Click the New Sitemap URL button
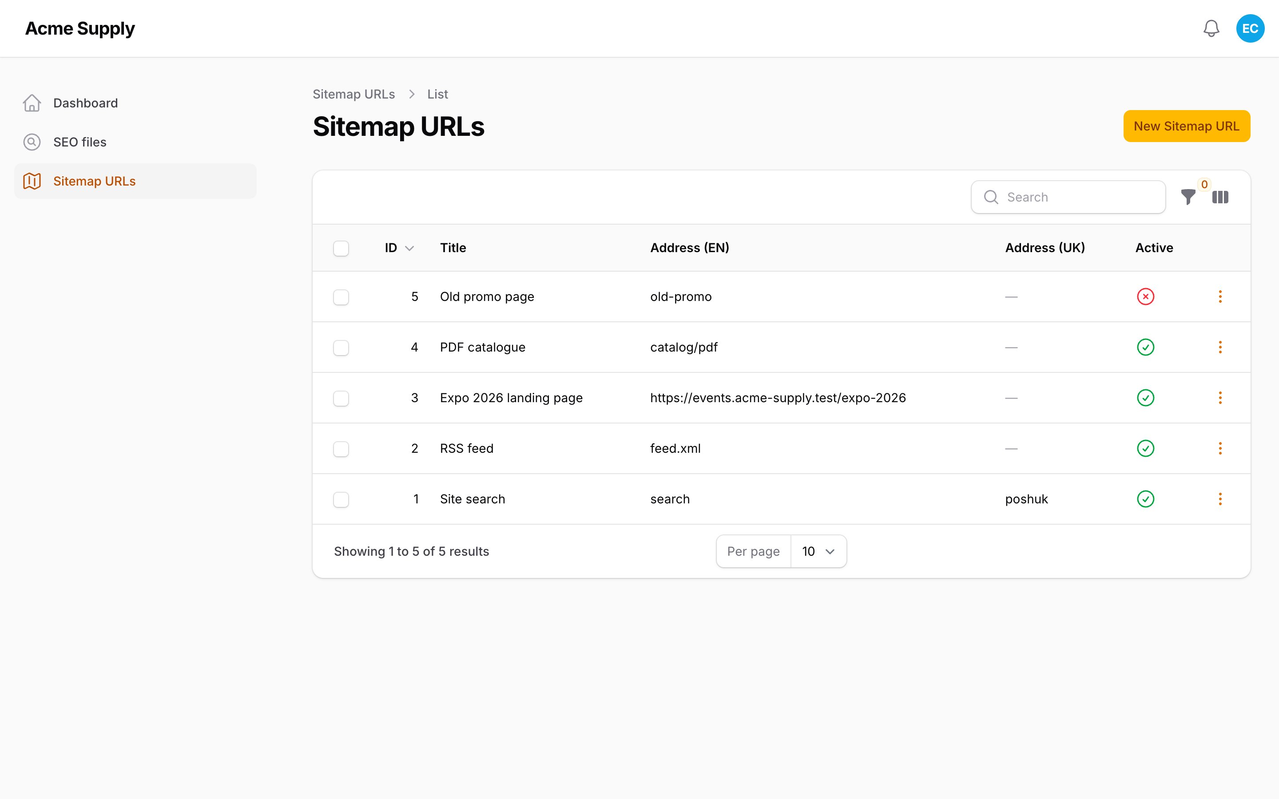 pyautogui.click(x=1187, y=127)
